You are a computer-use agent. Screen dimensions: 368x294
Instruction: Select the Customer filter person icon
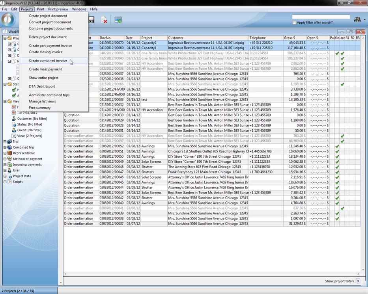coord(14,119)
